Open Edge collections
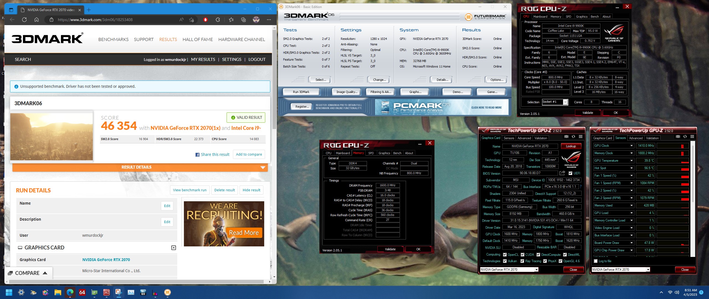 (x=243, y=20)
